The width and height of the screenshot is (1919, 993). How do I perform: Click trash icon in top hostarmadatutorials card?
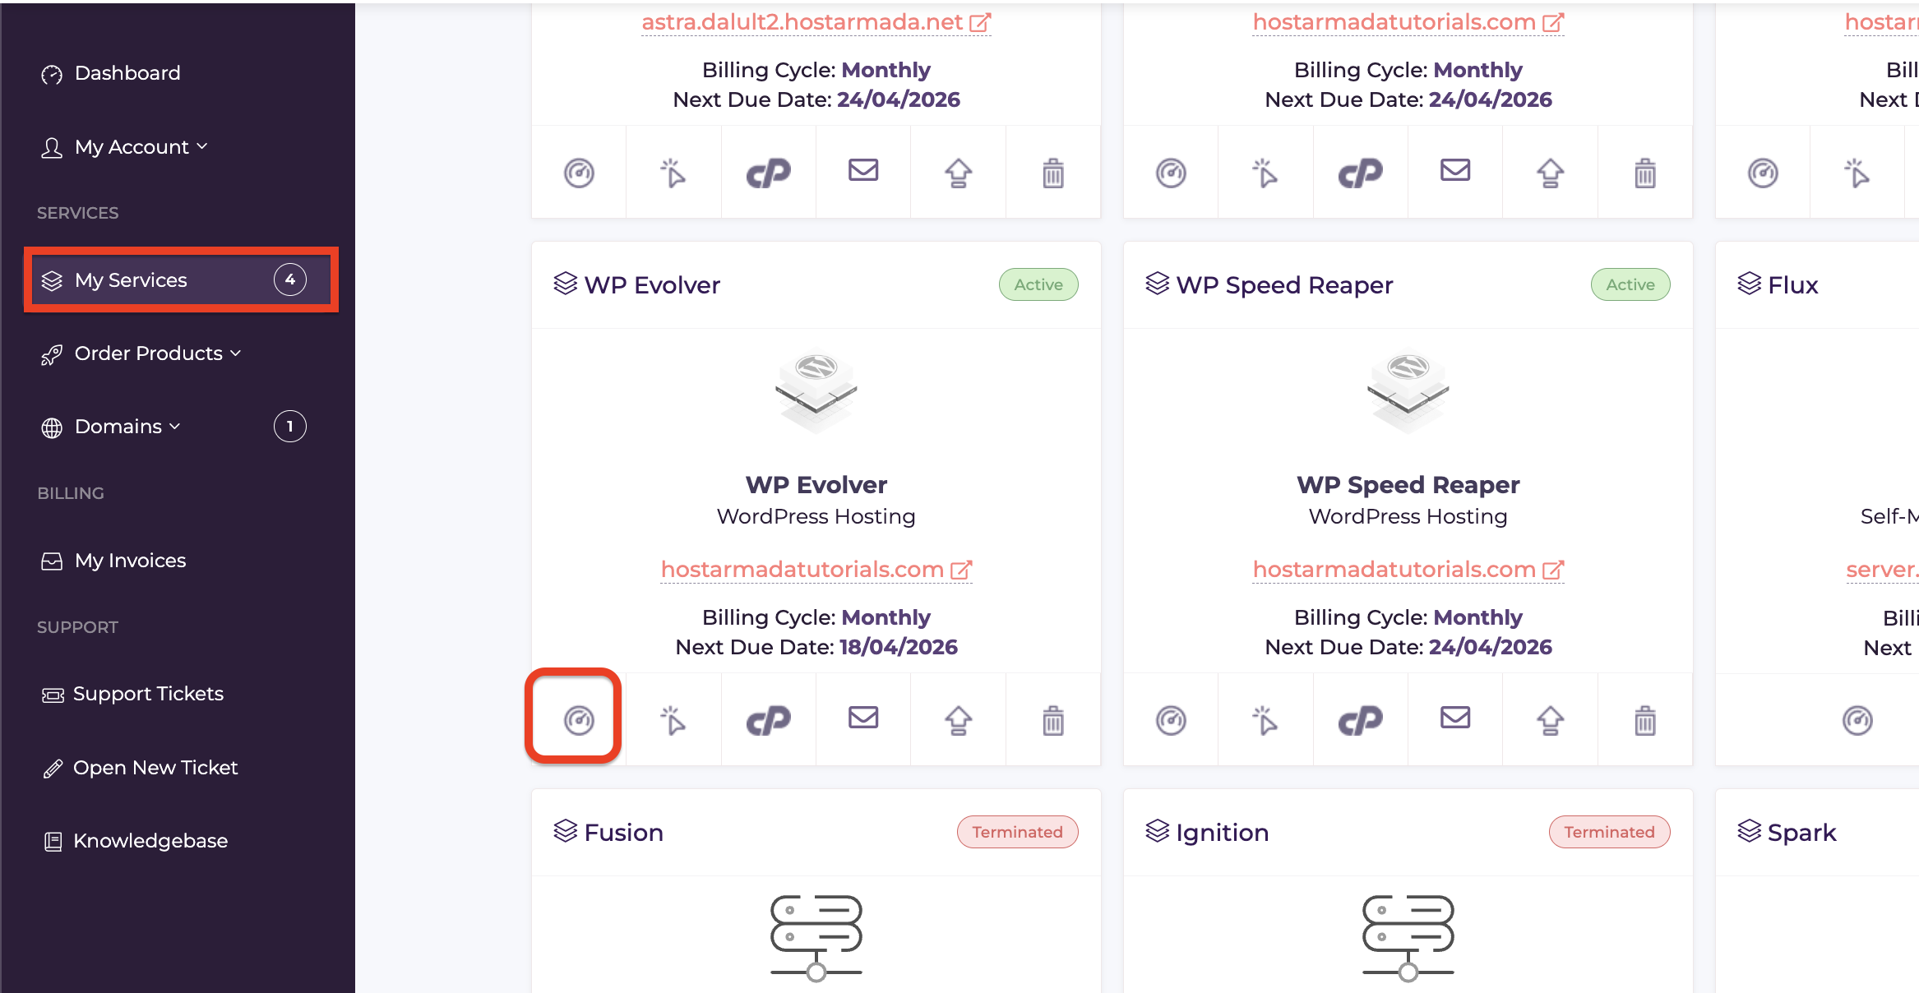tap(1644, 173)
